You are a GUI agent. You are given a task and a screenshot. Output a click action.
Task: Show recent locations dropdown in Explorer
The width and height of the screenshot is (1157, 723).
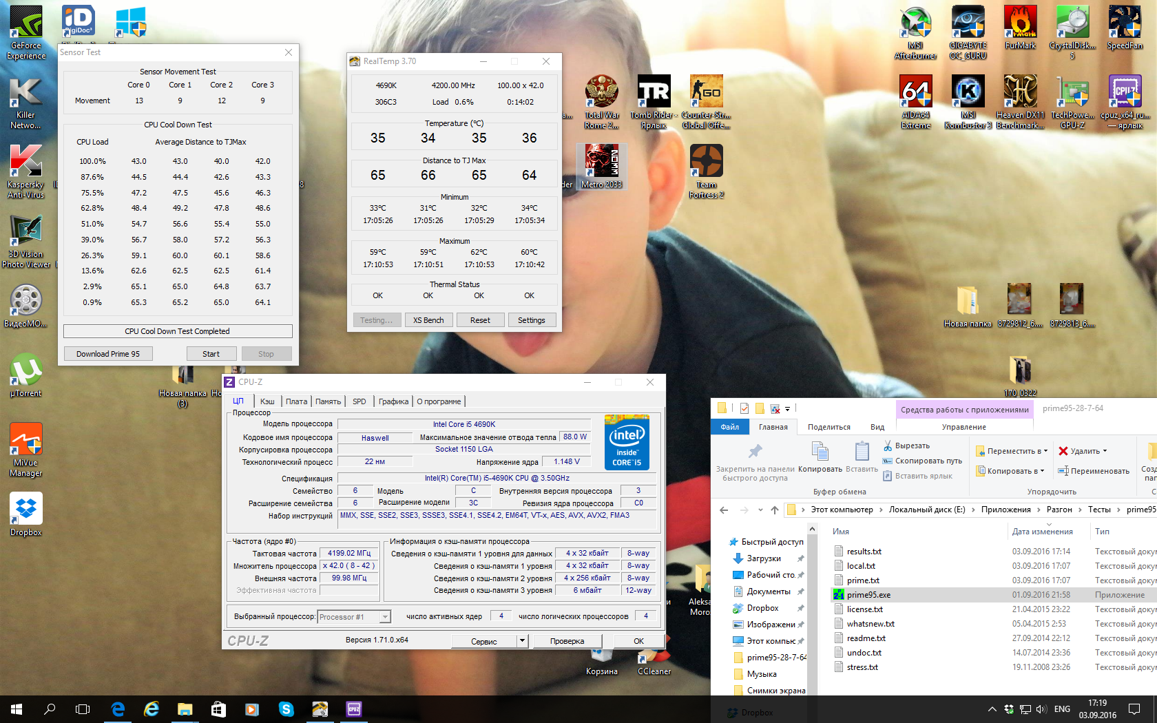(x=760, y=510)
